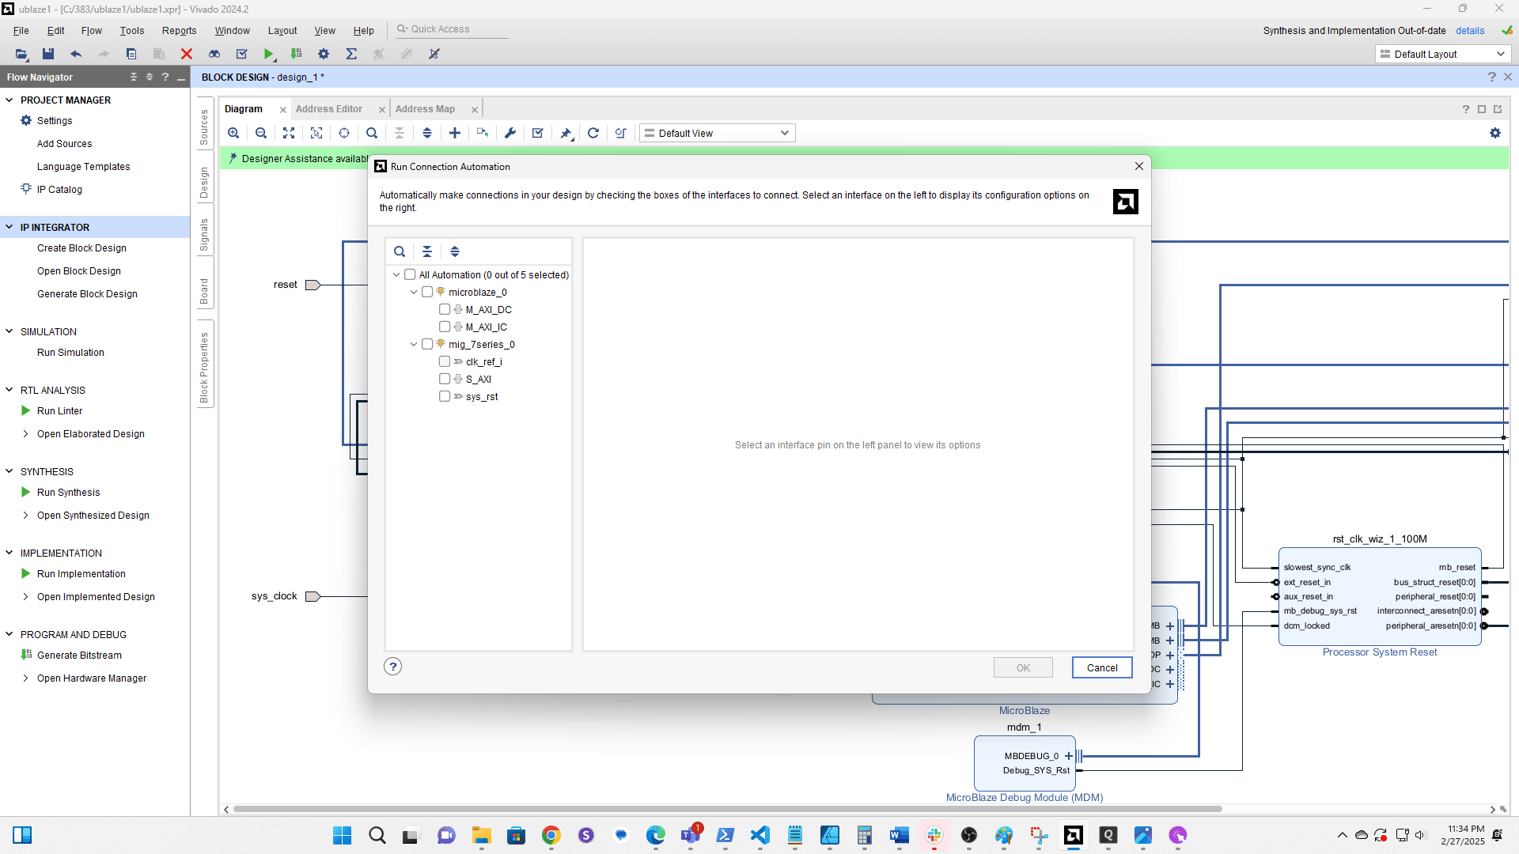Click the Validate Design checkmark icon in diagram toolbar

[538, 133]
